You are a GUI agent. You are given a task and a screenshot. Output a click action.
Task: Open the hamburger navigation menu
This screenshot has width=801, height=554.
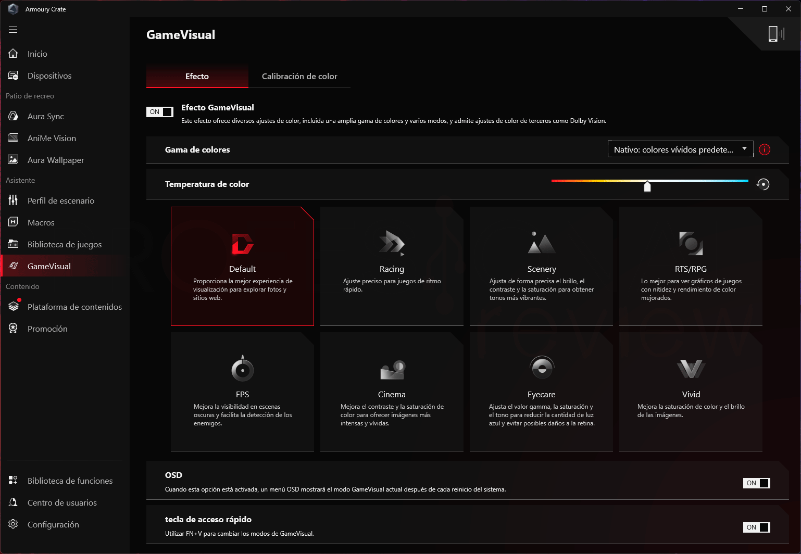(x=13, y=30)
